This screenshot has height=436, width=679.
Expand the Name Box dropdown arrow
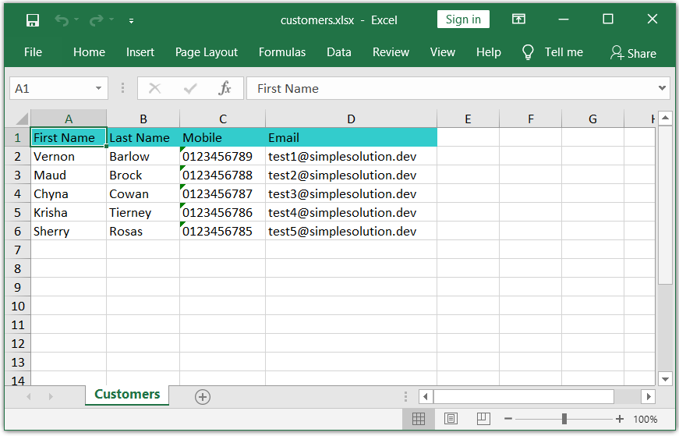pos(99,88)
